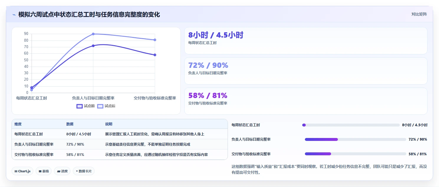Click the Chart.js tag
The image size is (439, 187).
[x=22, y=171]
